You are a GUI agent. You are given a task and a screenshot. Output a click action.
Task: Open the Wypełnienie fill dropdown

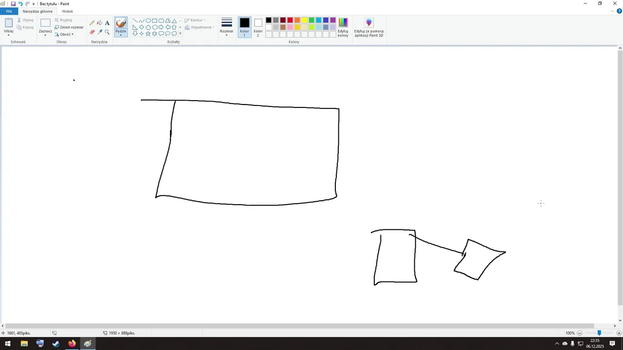(x=200, y=27)
